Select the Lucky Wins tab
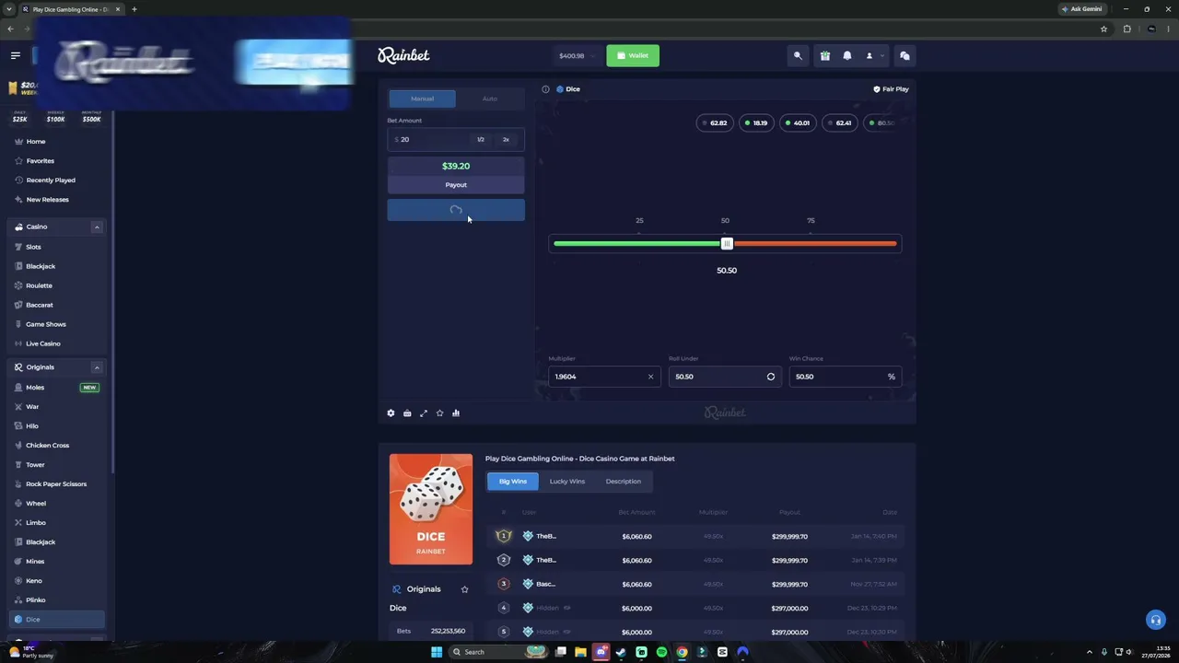Screen dimensions: 1179x663 pos(567,482)
